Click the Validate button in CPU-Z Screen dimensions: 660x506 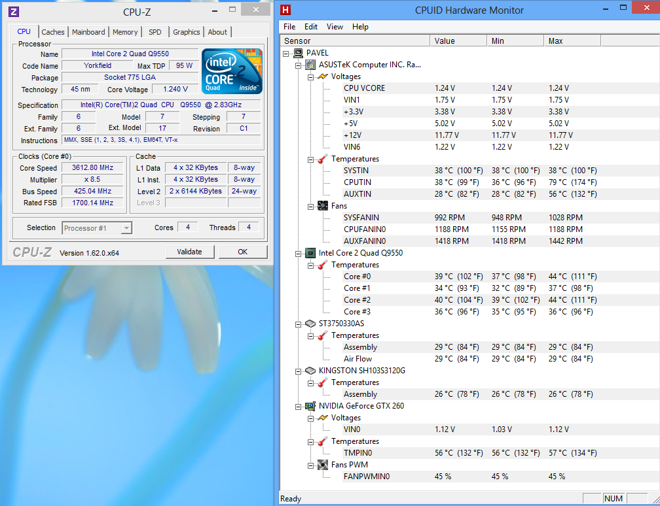click(189, 252)
